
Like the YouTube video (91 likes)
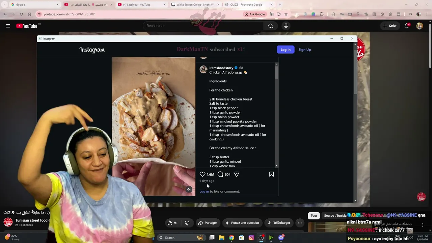[172, 223]
